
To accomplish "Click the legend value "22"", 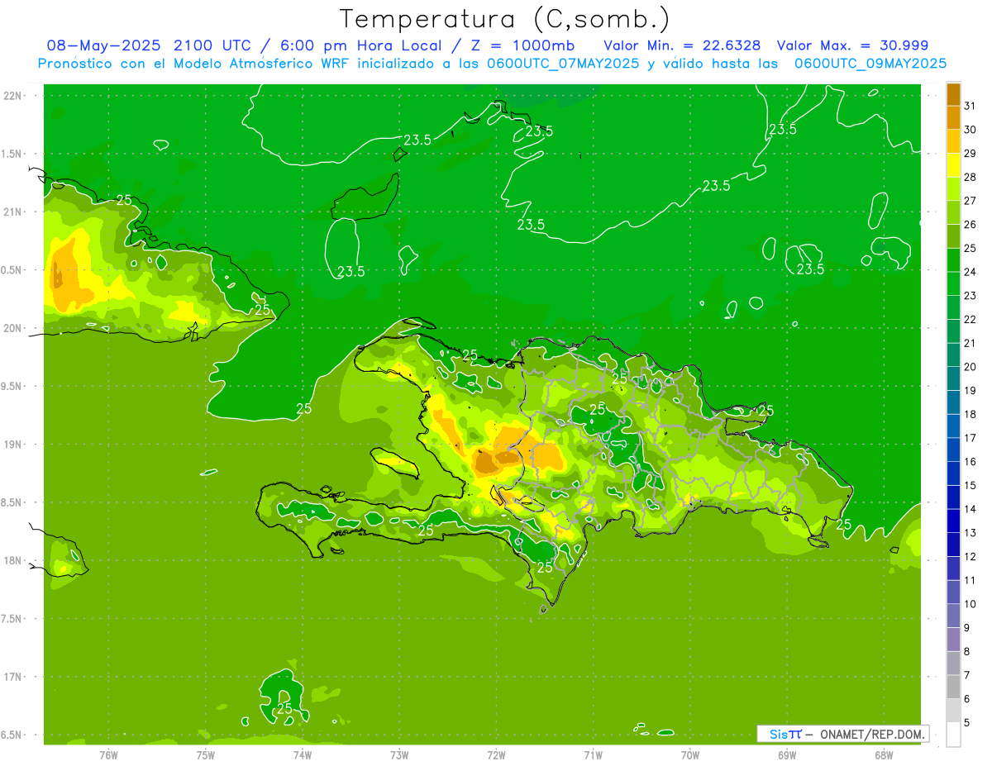I will 971,320.
